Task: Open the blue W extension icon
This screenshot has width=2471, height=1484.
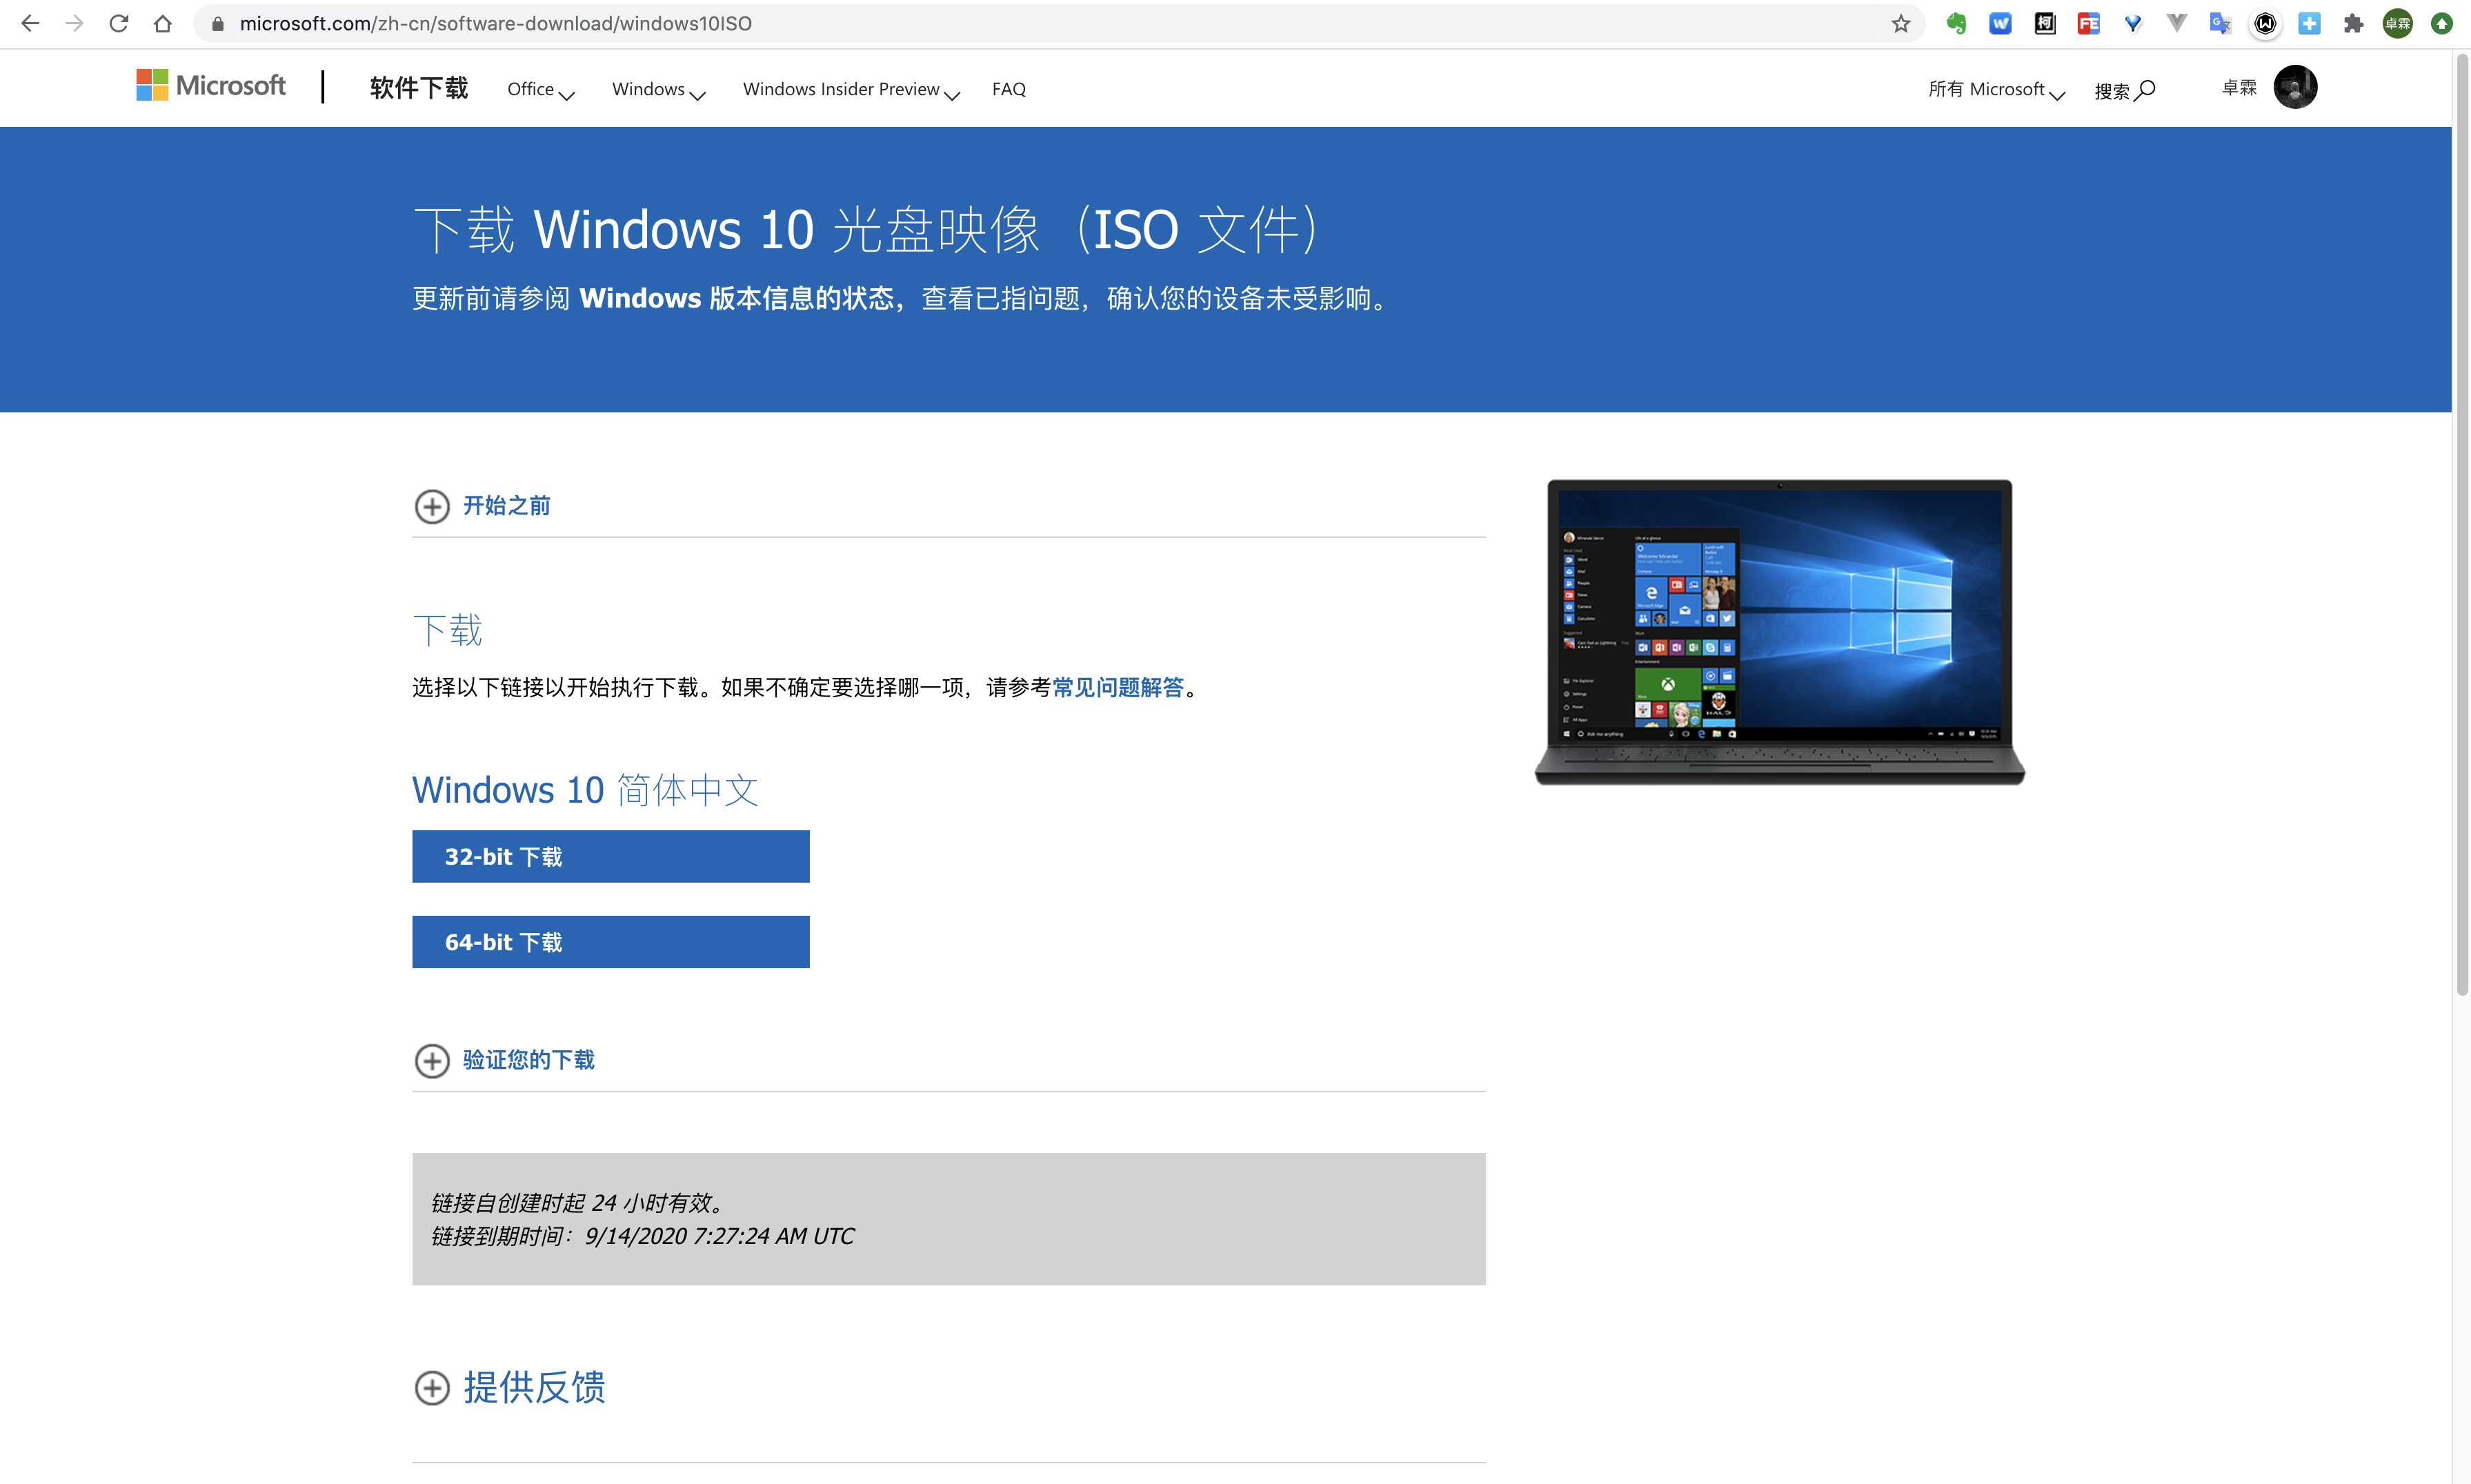Action: tap(2000, 23)
